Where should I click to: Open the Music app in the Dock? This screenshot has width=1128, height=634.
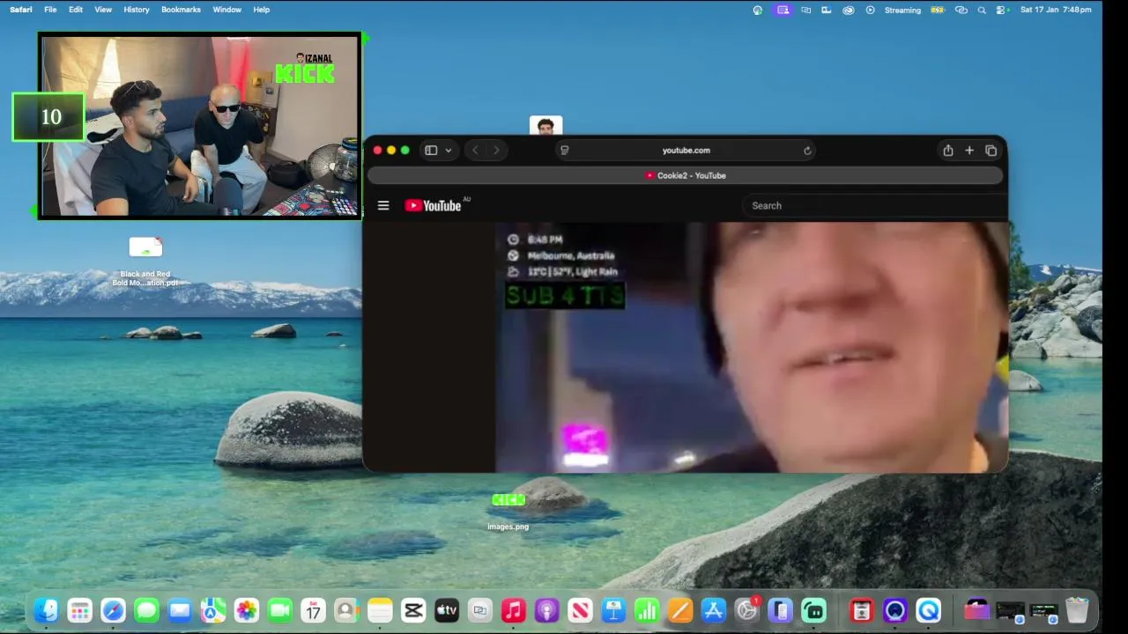514,610
